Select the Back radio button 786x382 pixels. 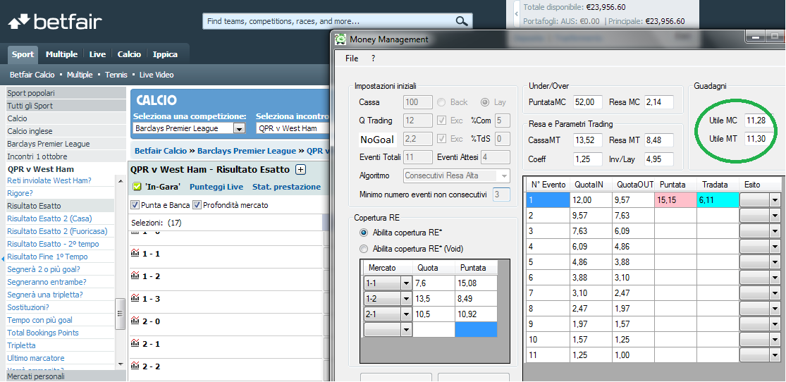[441, 102]
